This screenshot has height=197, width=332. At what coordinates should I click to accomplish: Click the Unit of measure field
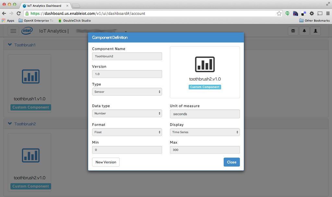click(205, 114)
